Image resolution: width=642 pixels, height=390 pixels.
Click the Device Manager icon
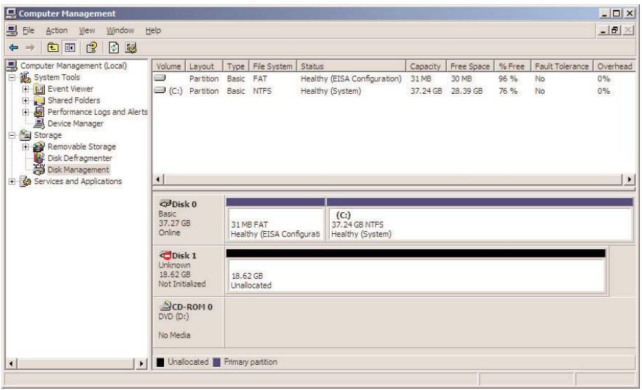tap(39, 123)
